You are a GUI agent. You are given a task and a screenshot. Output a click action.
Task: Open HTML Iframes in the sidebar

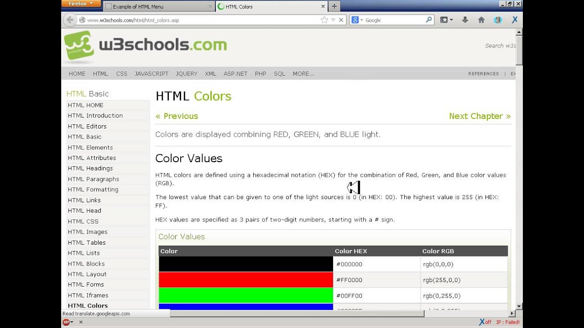(108, 295)
